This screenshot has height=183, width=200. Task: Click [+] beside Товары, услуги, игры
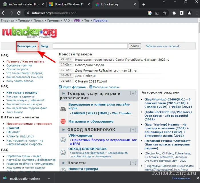(x=133, y=93)
